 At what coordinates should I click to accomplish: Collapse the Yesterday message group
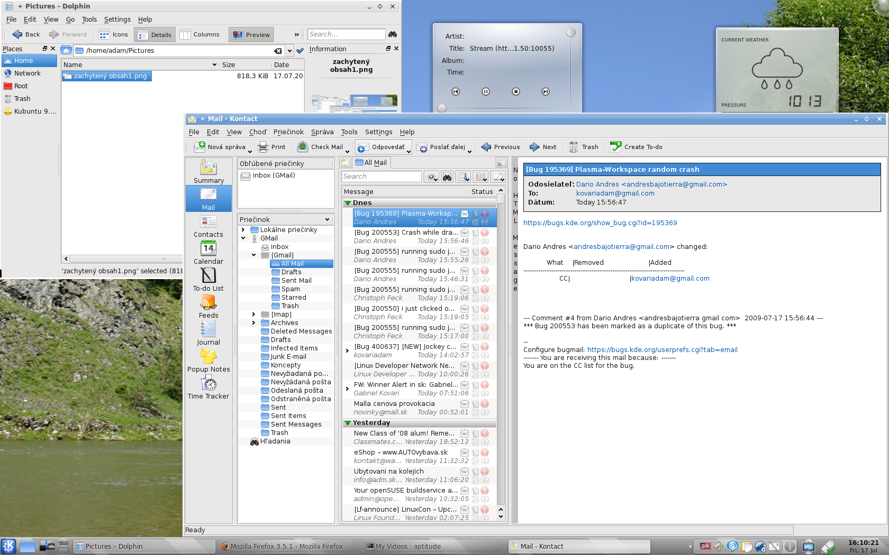pos(348,423)
